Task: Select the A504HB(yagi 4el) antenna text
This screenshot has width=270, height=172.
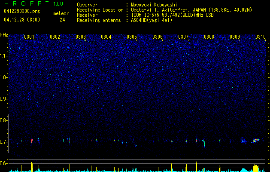Action: pos(152,20)
